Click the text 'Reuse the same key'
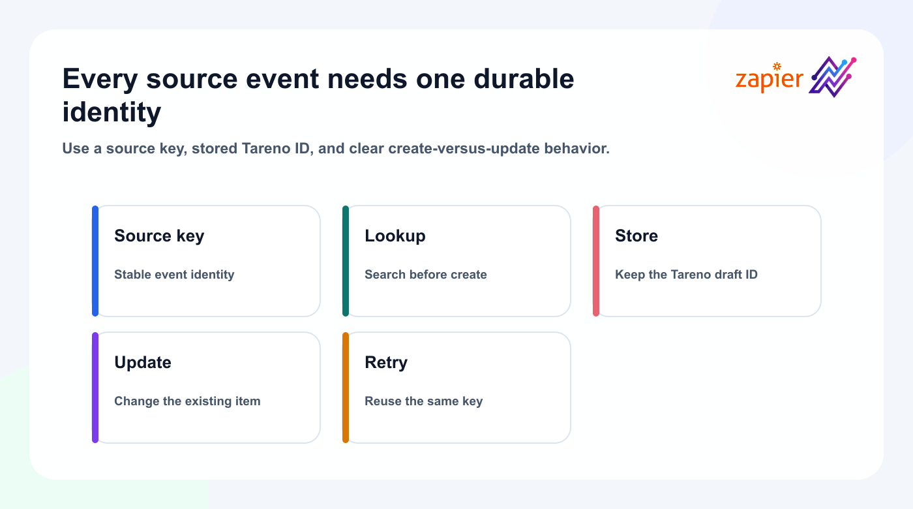The image size is (913, 509). (424, 401)
